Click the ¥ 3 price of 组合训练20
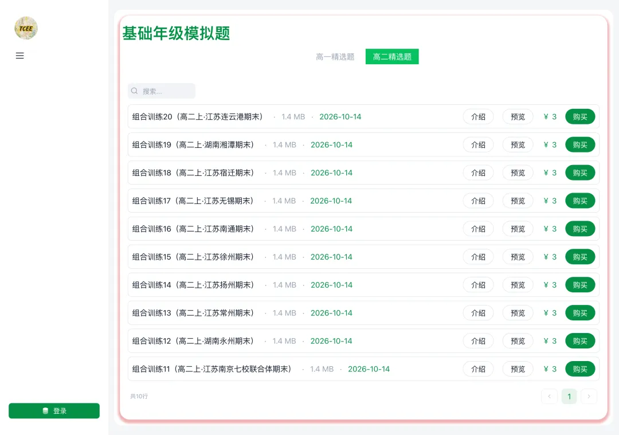This screenshot has width=619, height=435. pyautogui.click(x=550, y=116)
